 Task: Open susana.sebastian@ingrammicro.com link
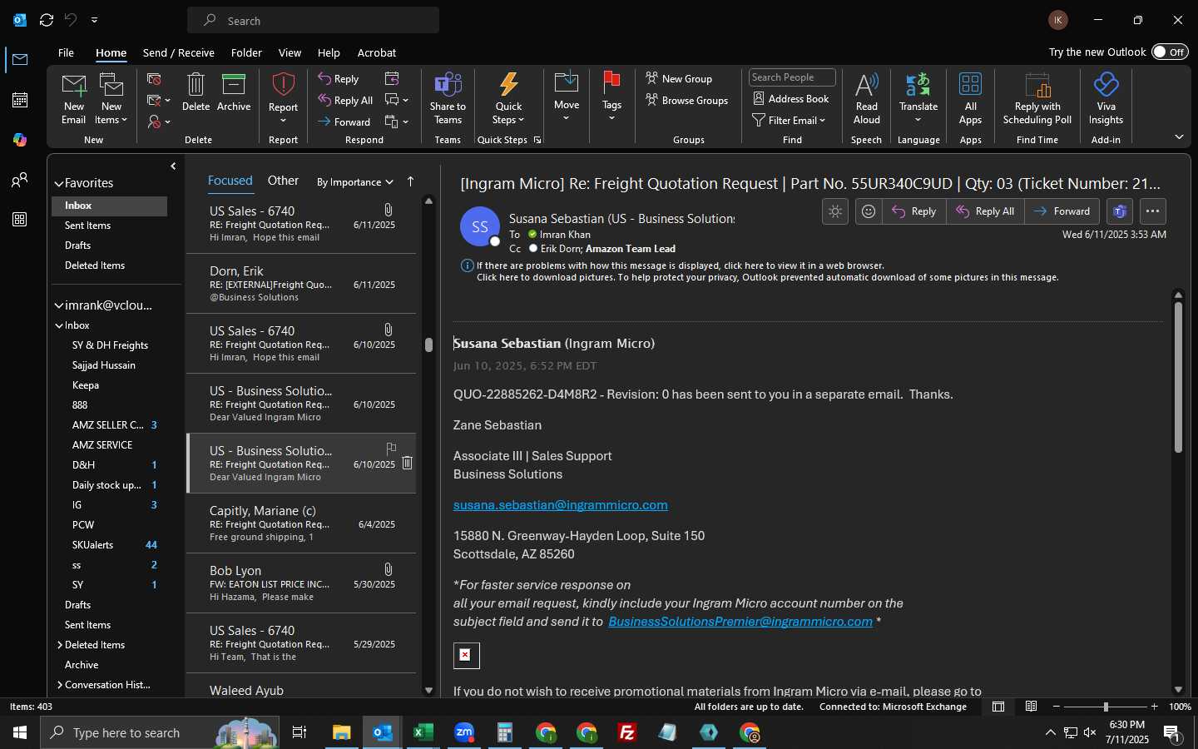coord(561,505)
